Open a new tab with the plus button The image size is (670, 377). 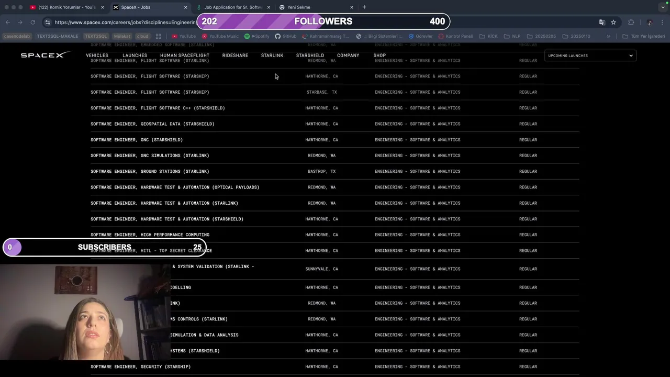(x=364, y=7)
